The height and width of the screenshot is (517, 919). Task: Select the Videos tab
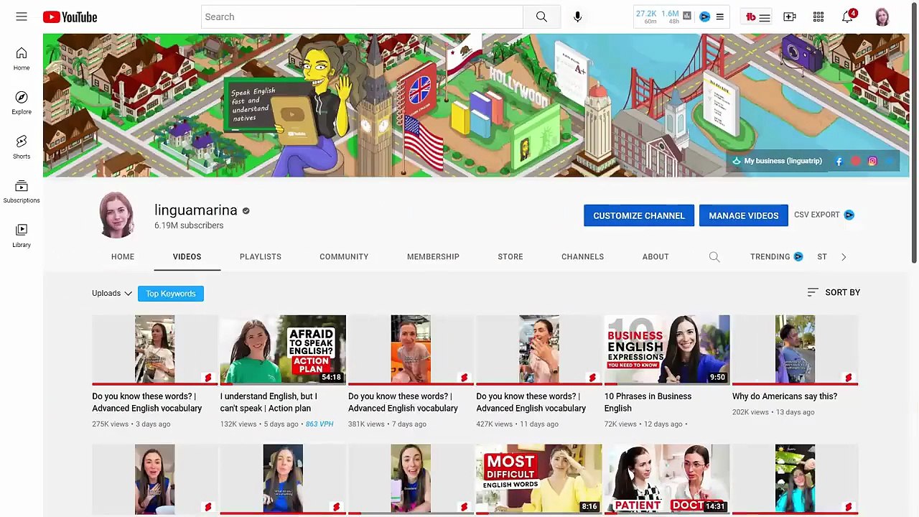point(187,256)
